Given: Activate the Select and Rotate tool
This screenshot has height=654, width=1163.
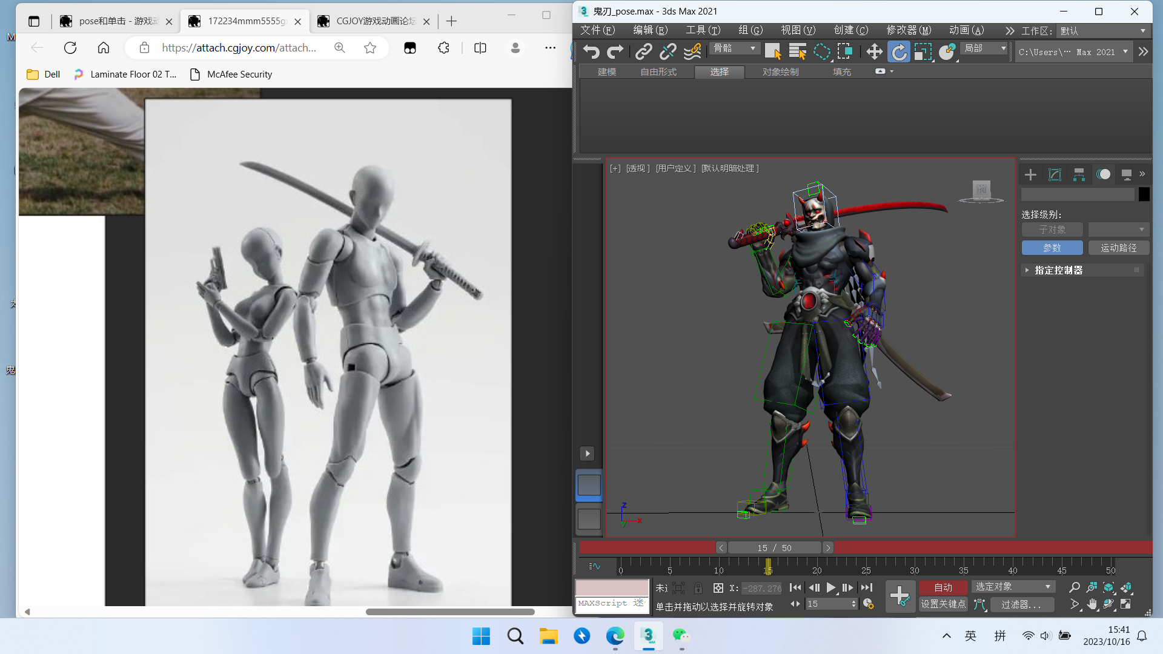Looking at the screenshot, I should [899, 52].
